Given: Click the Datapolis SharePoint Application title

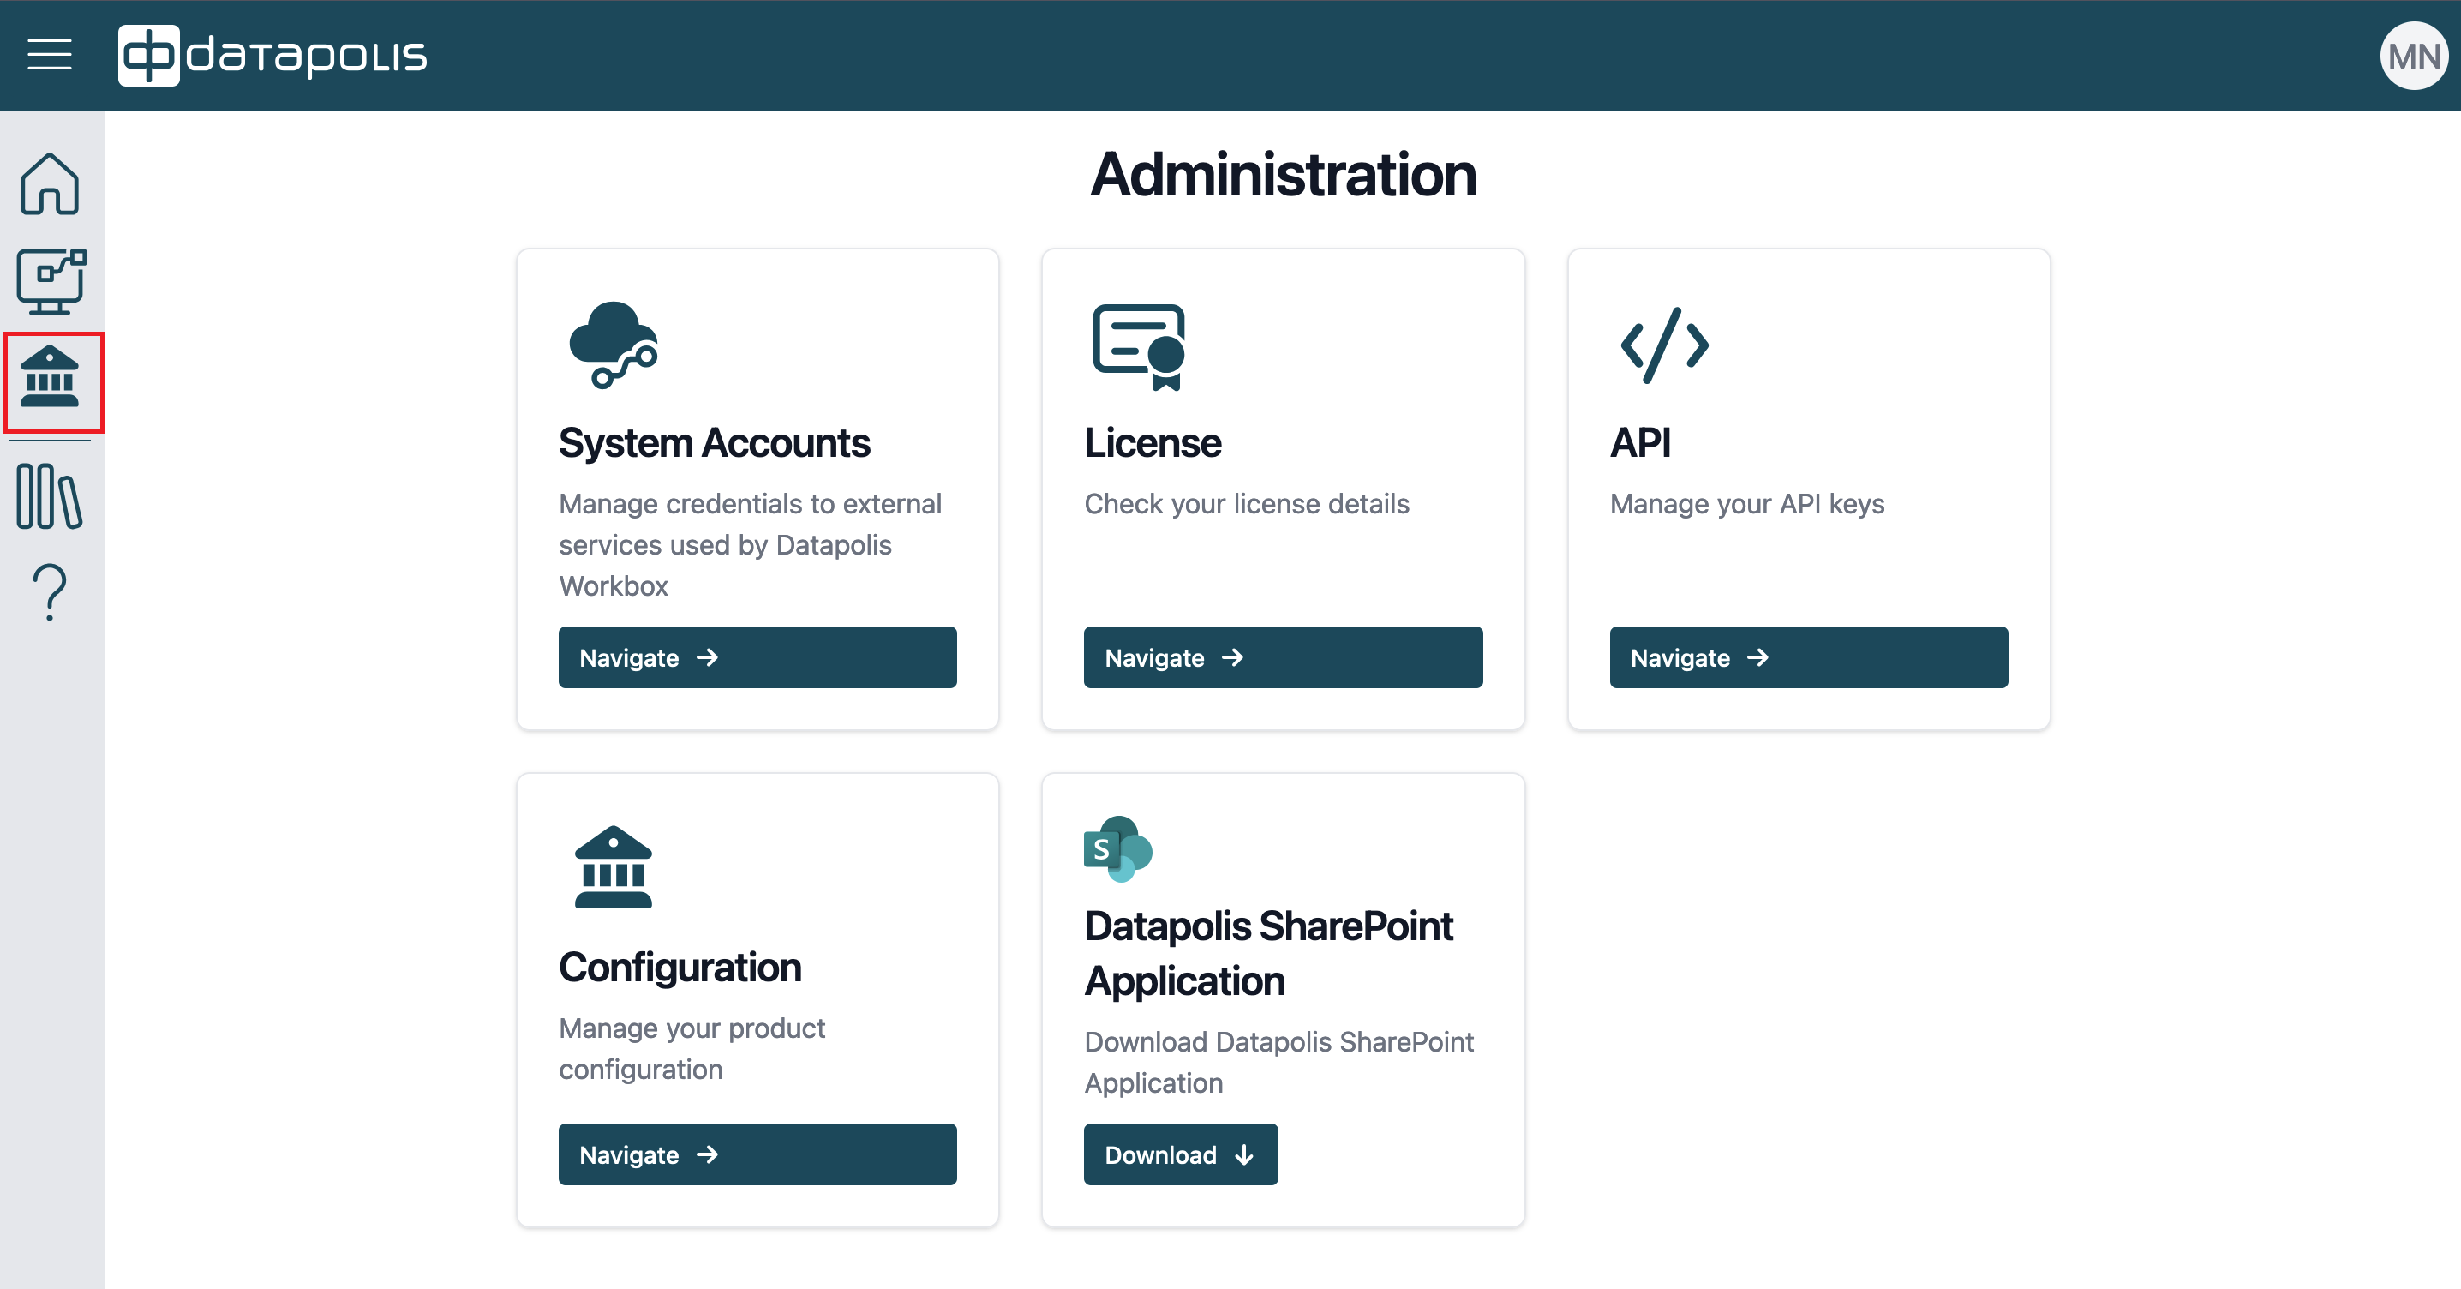Looking at the screenshot, I should [x=1267, y=953].
